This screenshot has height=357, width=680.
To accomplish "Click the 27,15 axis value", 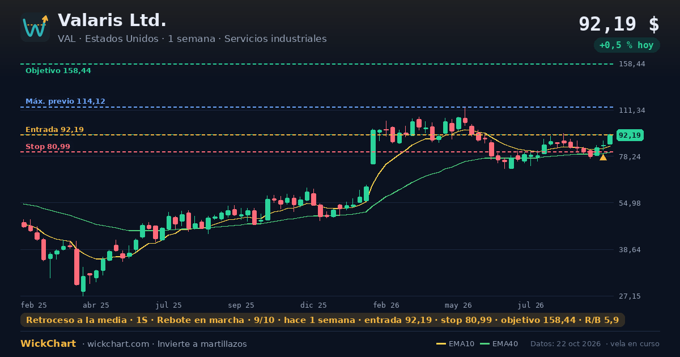I will coord(630,296).
